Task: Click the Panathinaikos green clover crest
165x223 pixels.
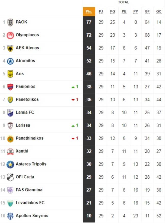Action: 10,138
